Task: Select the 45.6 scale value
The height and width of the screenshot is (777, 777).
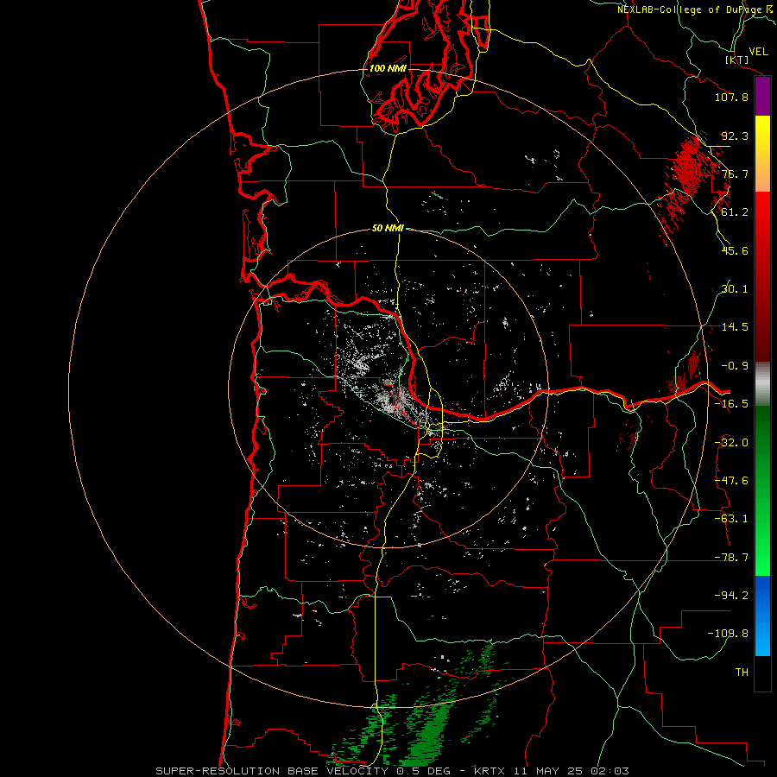Action: [x=735, y=250]
